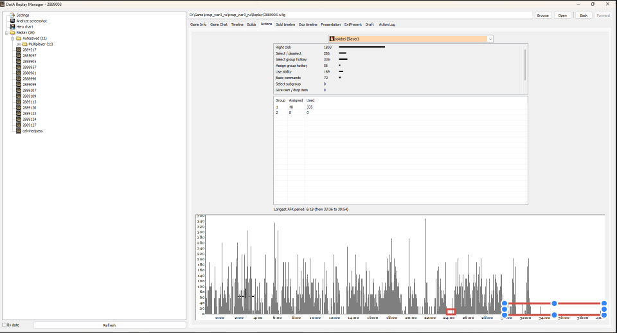
Task: Sort by the Assigned column header
Action: (x=296, y=100)
